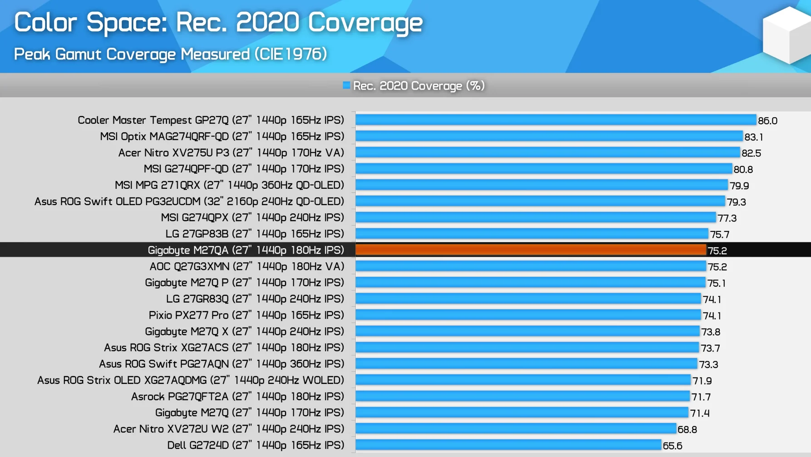The image size is (811, 457).
Task: Click the Asus ROG Strix XG27ACS bar
Action: tap(527, 347)
